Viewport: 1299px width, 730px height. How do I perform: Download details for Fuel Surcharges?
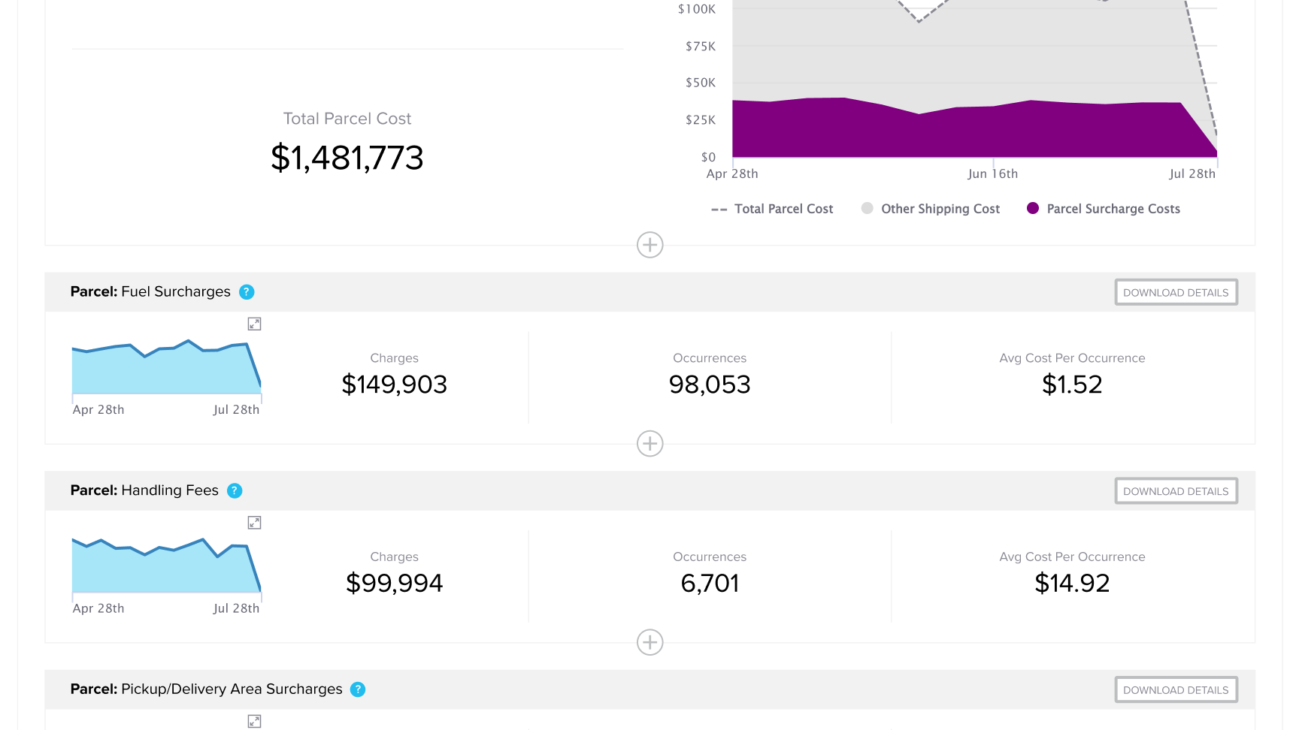(1176, 292)
